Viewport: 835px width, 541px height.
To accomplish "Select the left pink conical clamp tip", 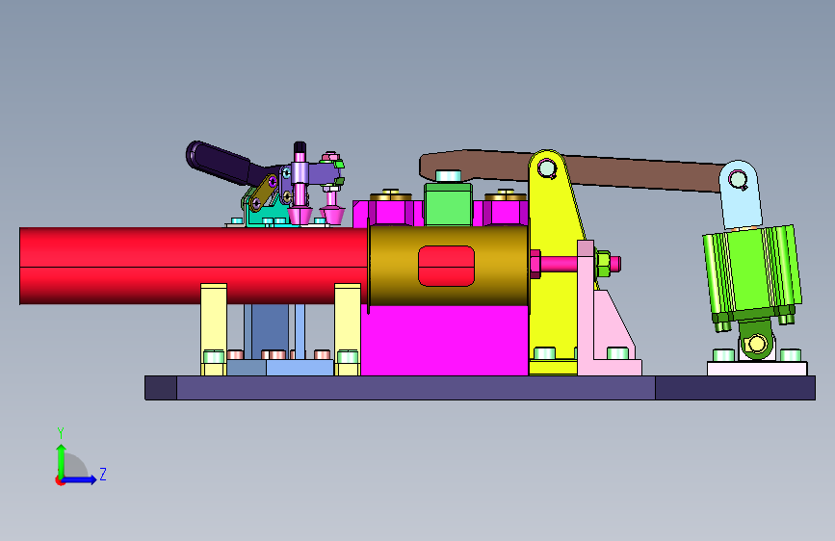I will tap(300, 216).
